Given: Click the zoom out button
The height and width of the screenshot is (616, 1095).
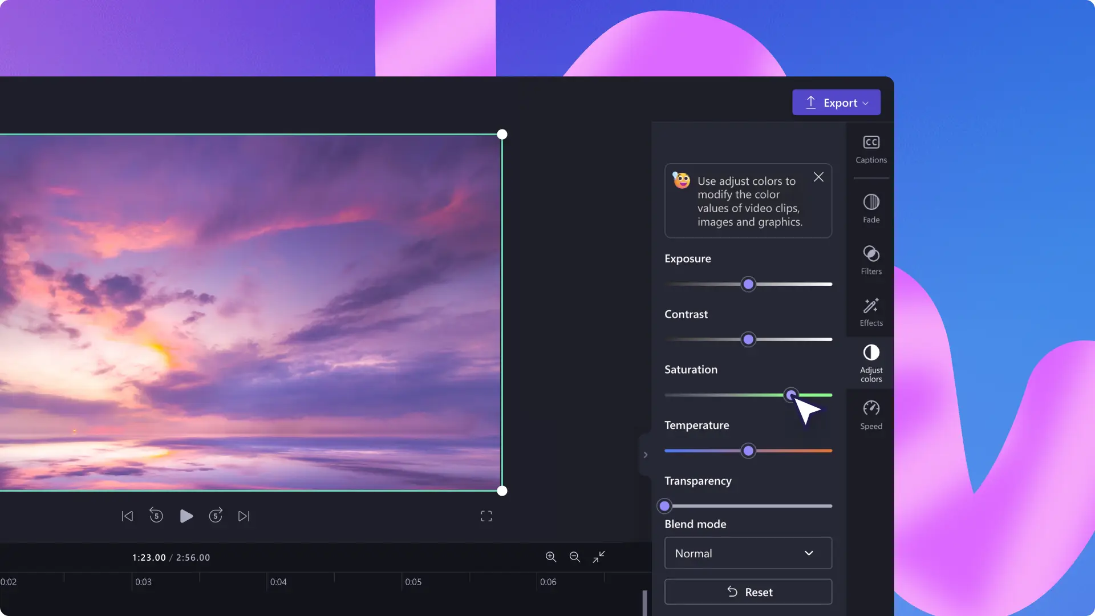Looking at the screenshot, I should coord(574,557).
